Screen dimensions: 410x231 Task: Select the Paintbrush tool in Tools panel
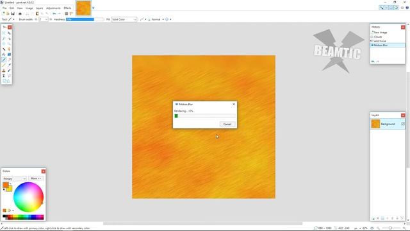click(4, 60)
